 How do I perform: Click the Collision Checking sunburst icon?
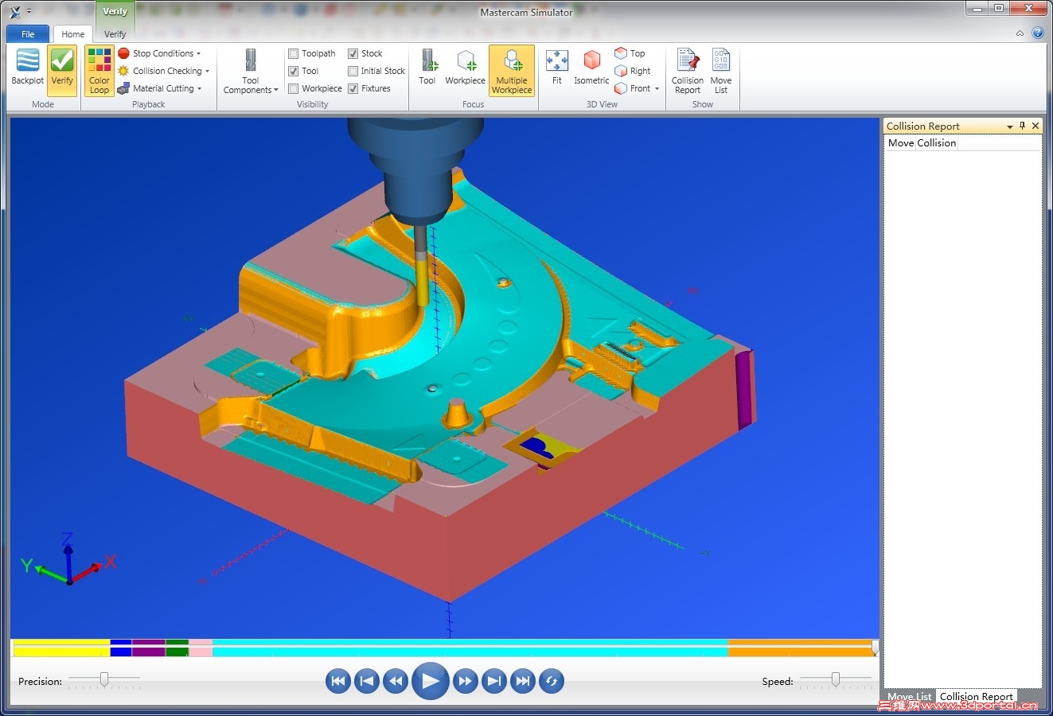[123, 71]
